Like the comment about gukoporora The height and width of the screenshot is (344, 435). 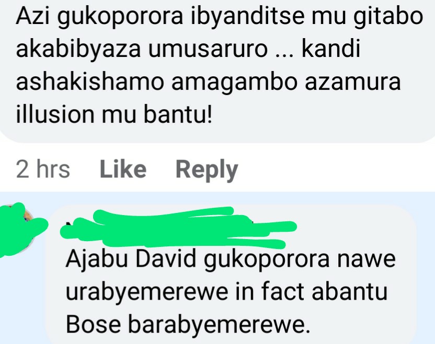click(x=123, y=169)
